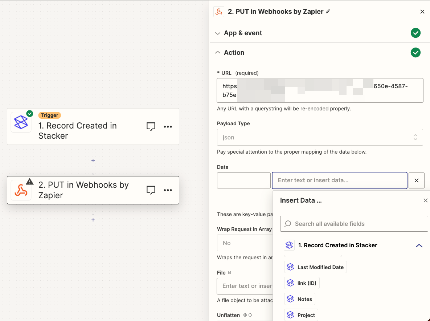Viewport: 430px width, 321px height.
Task: Click the File input field
Action: 245,286
